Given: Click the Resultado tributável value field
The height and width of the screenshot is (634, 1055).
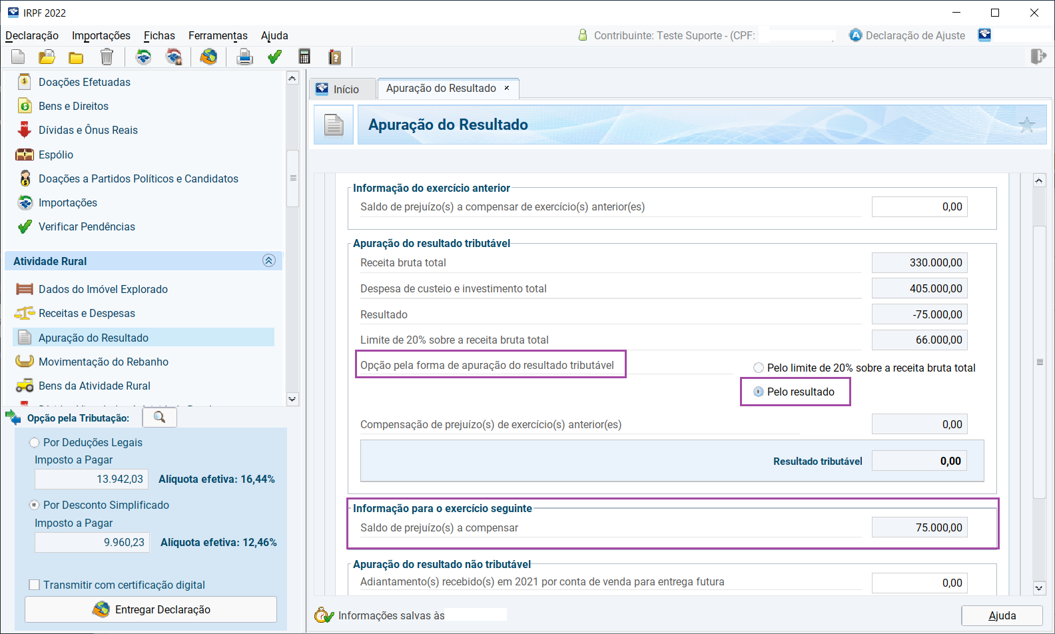Looking at the screenshot, I should [919, 461].
